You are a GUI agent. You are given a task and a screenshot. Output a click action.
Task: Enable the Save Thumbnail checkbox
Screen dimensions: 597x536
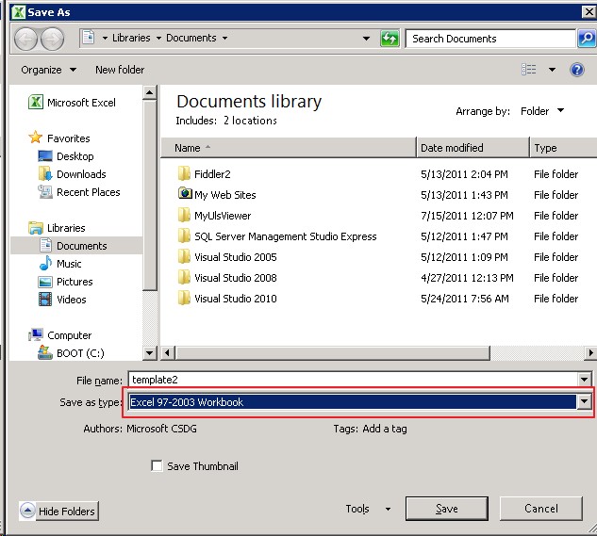pyautogui.click(x=157, y=466)
